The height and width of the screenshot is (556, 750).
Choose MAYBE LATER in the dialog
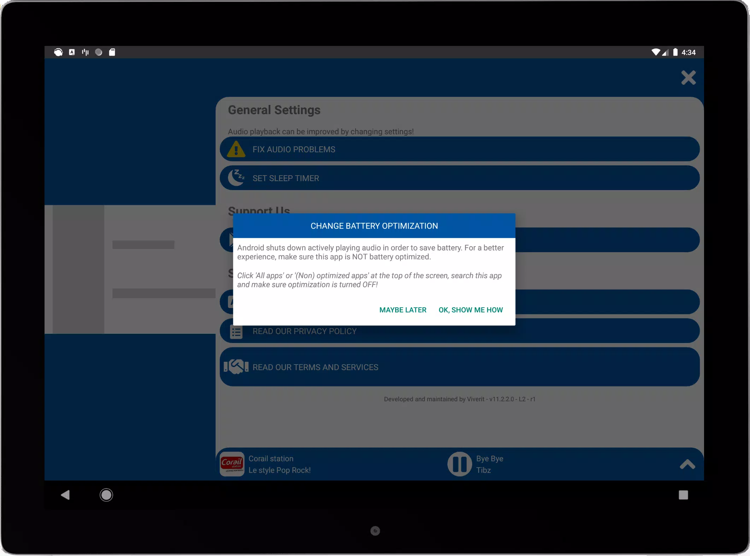tap(403, 310)
